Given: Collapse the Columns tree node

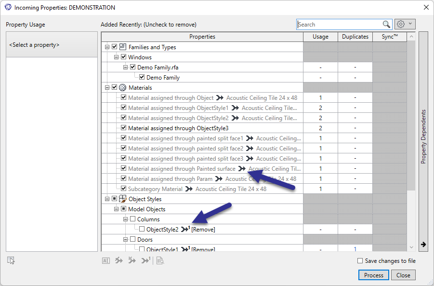Looking at the screenshot, I should [x=125, y=219].
